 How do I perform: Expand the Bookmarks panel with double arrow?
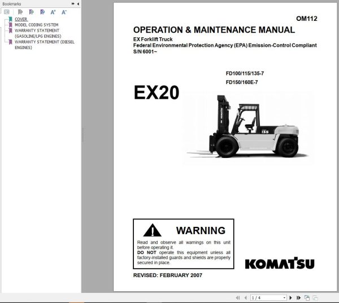[x=73, y=4]
